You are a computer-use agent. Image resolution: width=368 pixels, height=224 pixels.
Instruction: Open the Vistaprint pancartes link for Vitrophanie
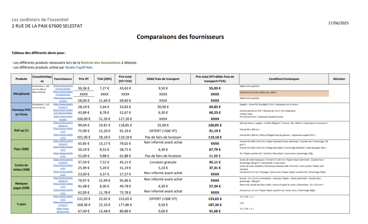[x=63, y=93]
